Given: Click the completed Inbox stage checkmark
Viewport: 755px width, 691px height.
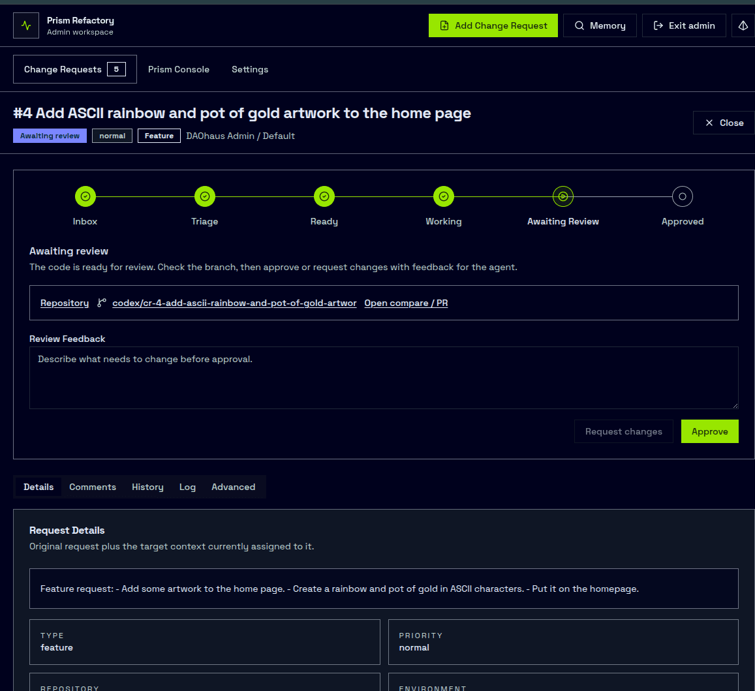Looking at the screenshot, I should 85,196.
